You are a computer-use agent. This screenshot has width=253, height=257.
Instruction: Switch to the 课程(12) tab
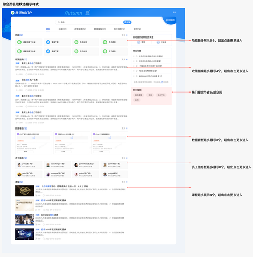pyautogui.click(x=137, y=29)
